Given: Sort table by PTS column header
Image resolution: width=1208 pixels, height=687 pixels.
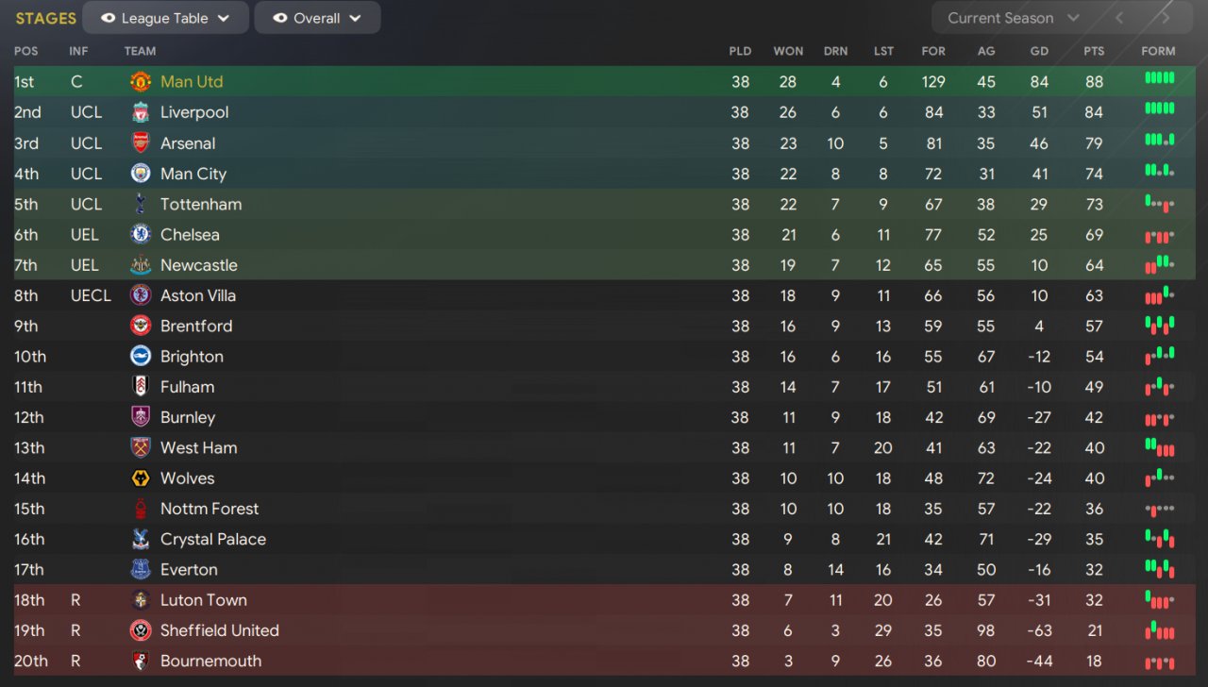Looking at the screenshot, I should pyautogui.click(x=1094, y=51).
